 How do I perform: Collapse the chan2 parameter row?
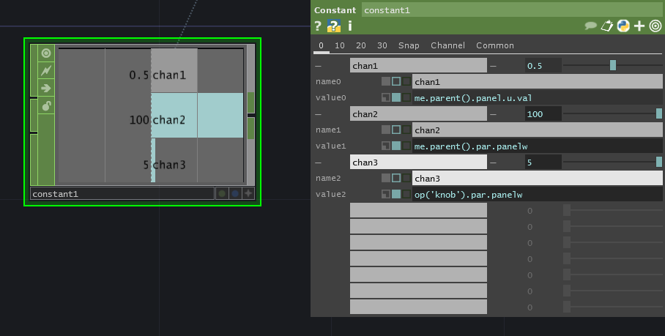[x=319, y=114]
